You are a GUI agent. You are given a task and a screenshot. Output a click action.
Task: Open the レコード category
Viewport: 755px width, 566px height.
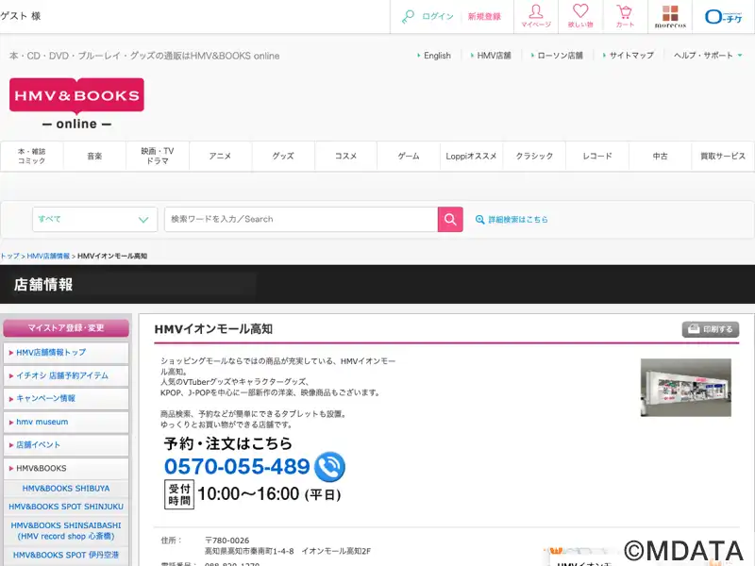tap(597, 156)
